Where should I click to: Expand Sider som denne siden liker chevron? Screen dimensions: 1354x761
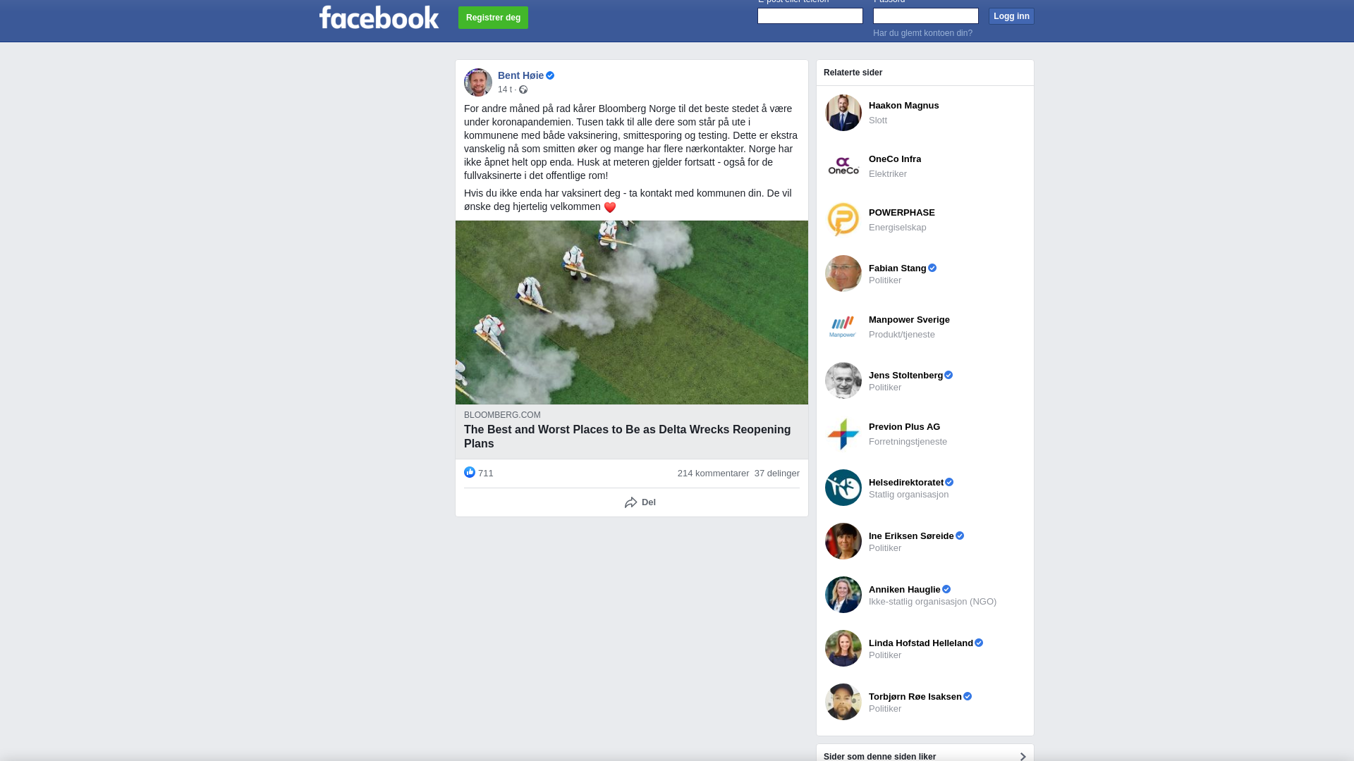click(x=1023, y=756)
